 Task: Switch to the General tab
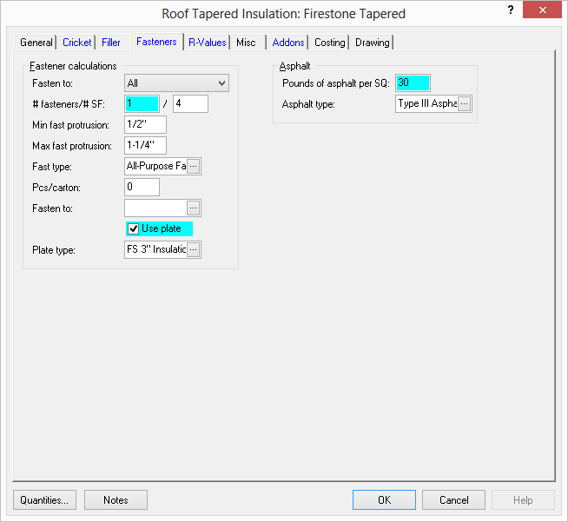36,43
